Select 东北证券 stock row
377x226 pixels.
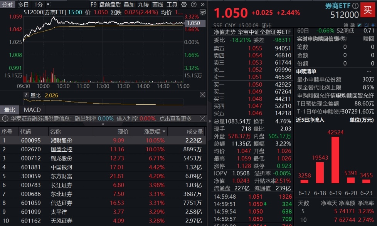point(103,194)
